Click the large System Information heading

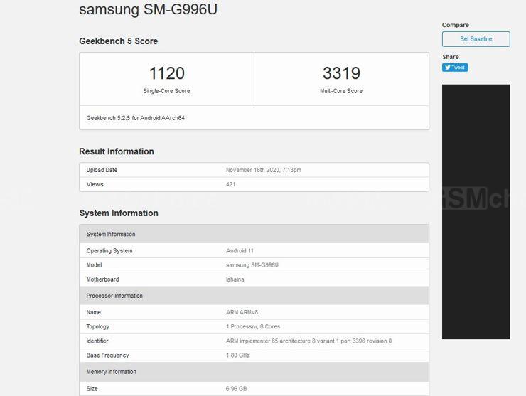(x=119, y=213)
